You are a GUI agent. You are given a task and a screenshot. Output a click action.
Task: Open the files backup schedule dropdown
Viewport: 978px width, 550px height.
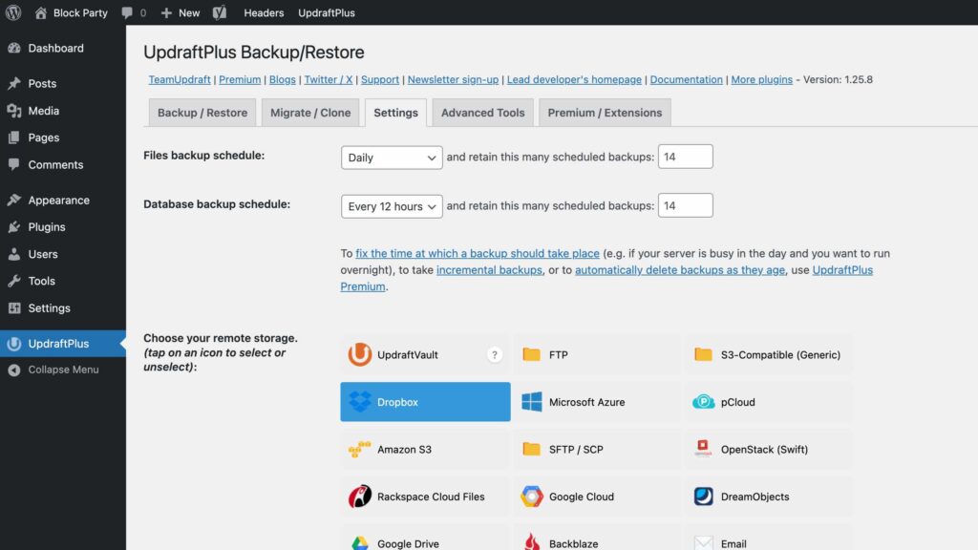(x=391, y=158)
